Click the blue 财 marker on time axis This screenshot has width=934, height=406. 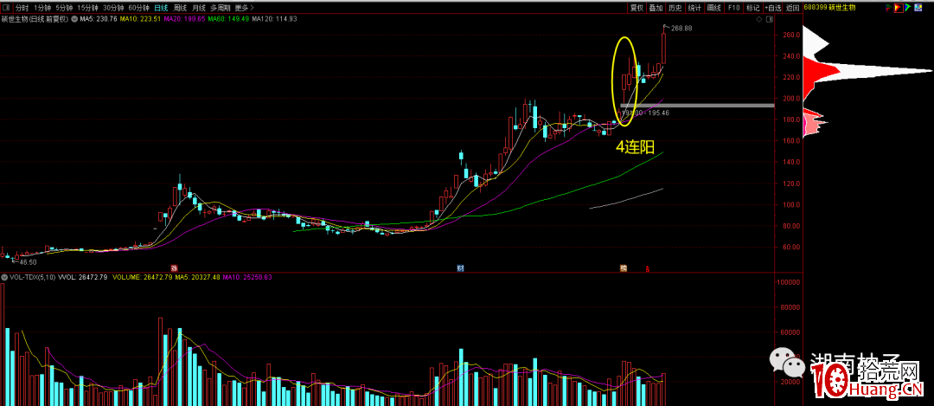460,267
